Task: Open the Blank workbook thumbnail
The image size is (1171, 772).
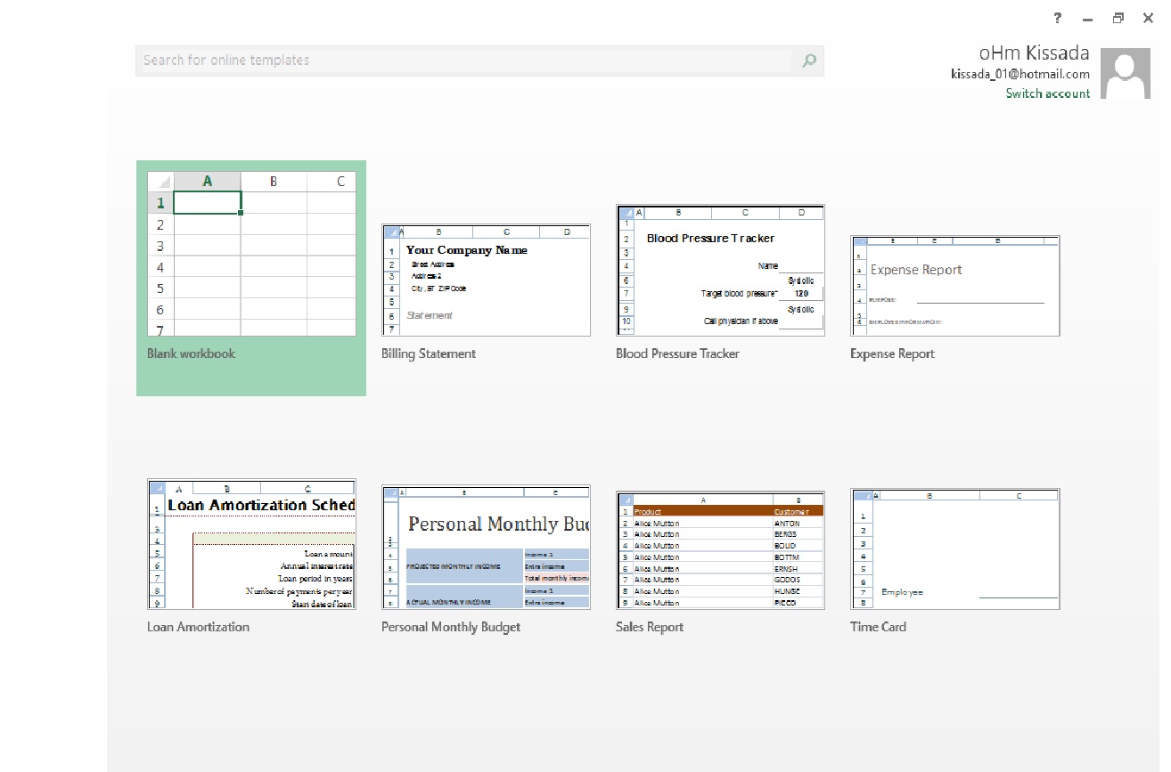Action: click(x=251, y=254)
